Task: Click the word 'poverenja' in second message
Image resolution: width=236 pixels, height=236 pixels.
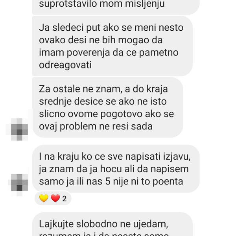Action: click(88, 53)
